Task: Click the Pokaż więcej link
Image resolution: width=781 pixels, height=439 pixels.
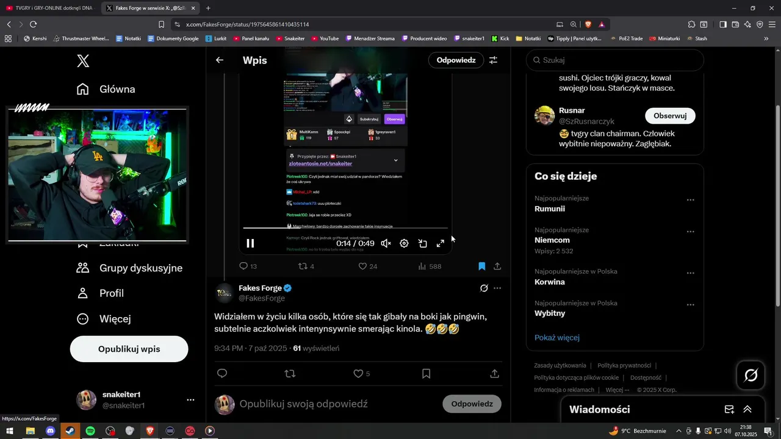Action: point(557,337)
